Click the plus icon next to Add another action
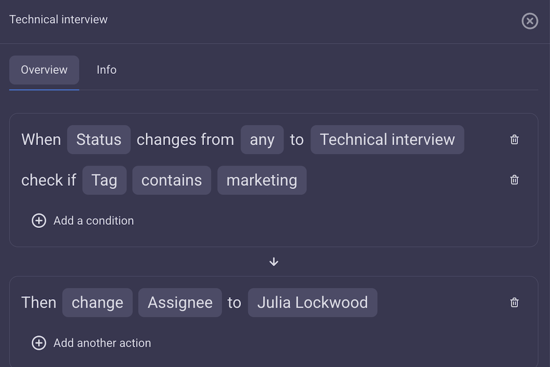Screen dimensions: 550x367 (x=39, y=343)
